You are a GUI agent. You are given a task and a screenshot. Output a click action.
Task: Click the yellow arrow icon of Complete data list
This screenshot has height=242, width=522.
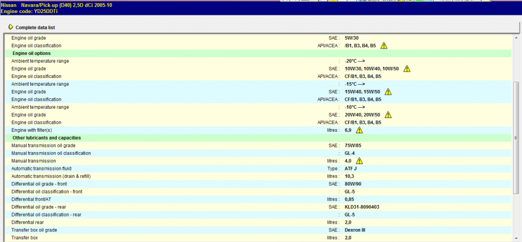point(10,27)
